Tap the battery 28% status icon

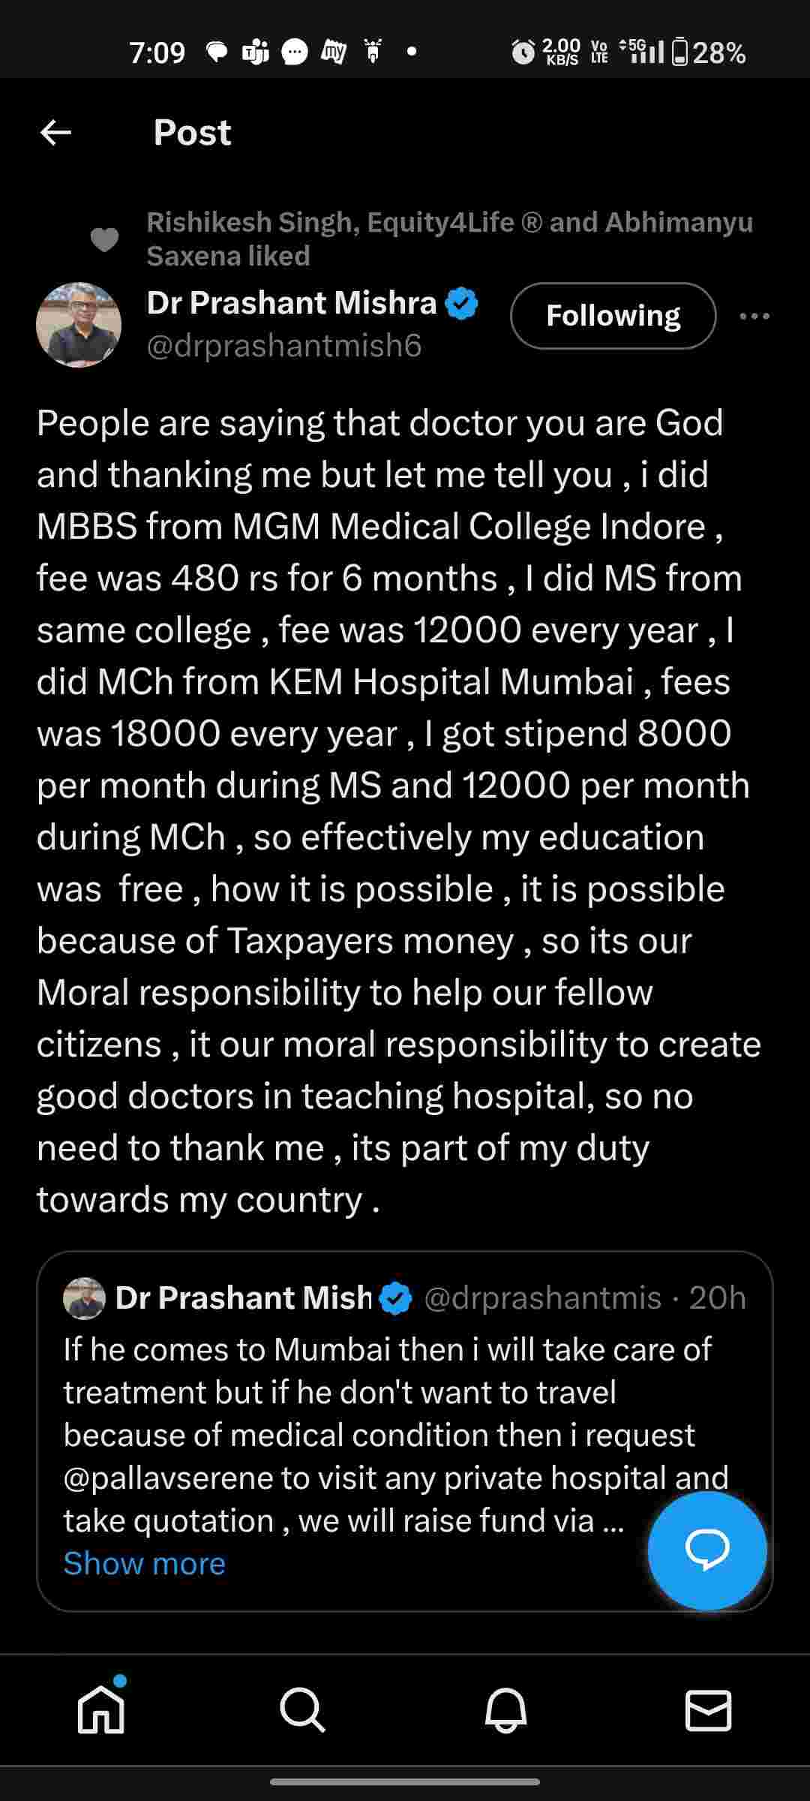click(708, 53)
